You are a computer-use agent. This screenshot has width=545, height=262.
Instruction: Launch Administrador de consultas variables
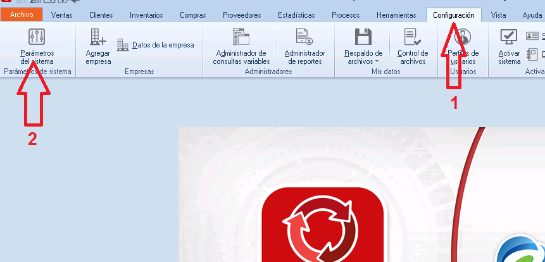click(241, 47)
